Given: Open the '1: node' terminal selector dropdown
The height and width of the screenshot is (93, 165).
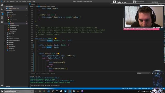Looking at the screenshot, I should [144, 73].
